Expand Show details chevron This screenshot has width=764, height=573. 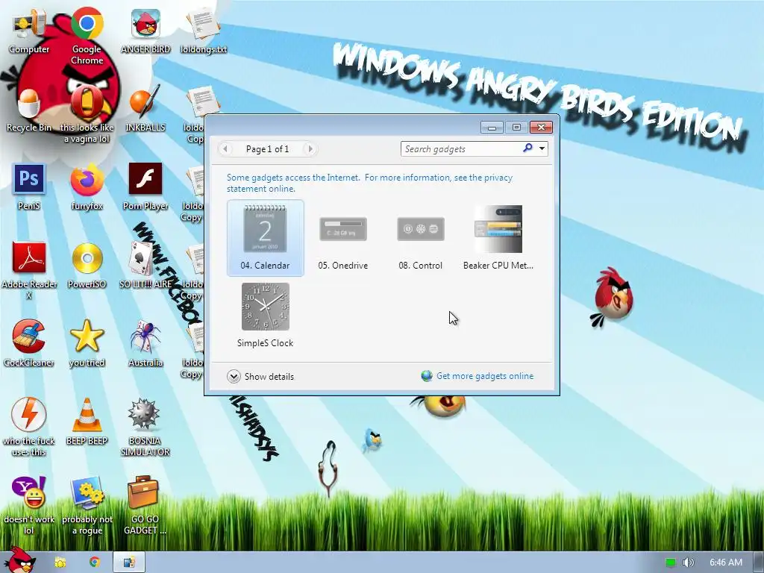(234, 376)
